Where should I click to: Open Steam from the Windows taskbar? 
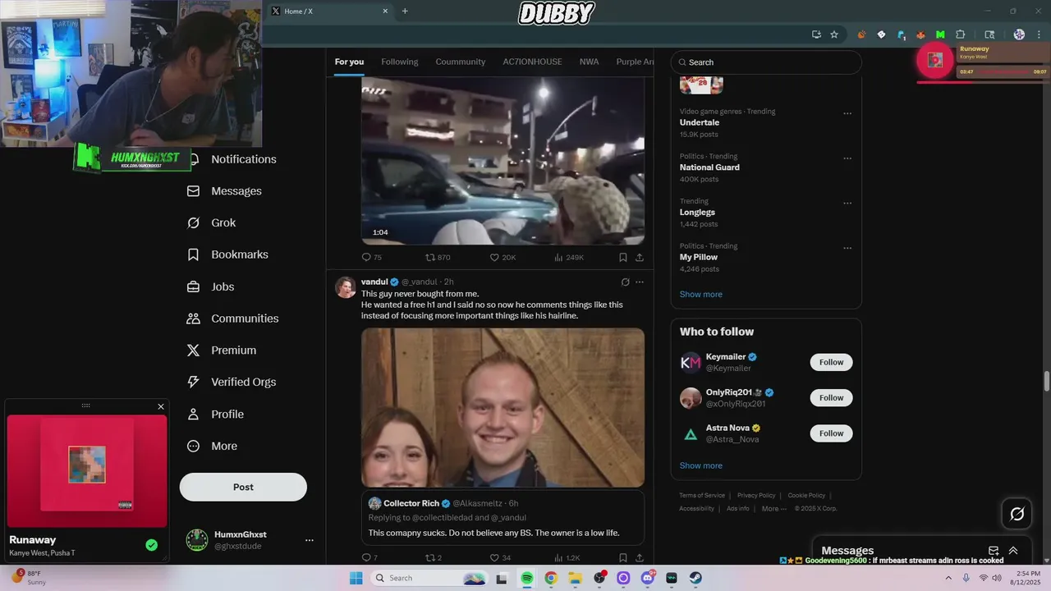click(x=695, y=578)
